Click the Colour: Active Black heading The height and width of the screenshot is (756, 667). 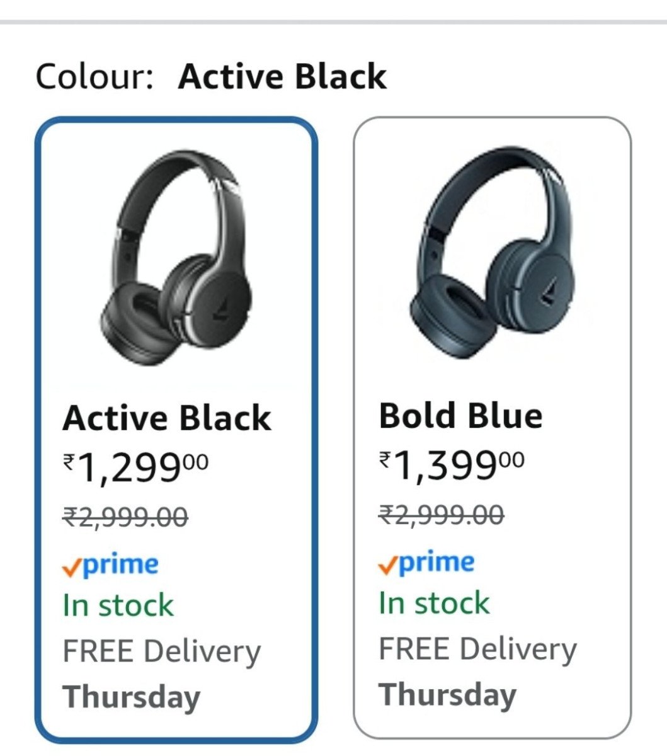pos(211,77)
